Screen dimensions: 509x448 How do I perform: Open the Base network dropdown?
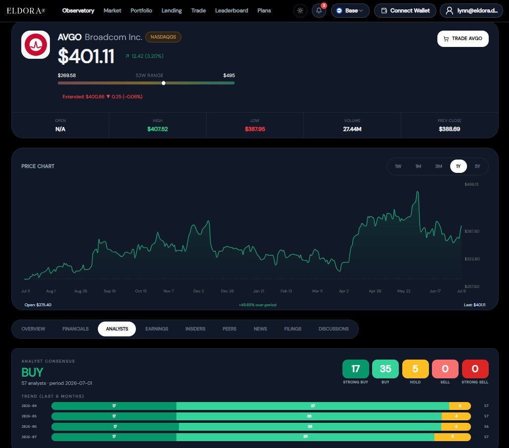[x=350, y=11]
